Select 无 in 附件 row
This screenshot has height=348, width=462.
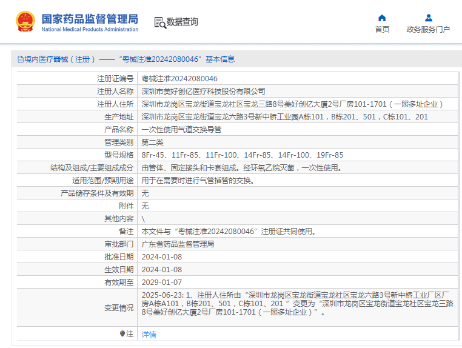click(x=146, y=206)
